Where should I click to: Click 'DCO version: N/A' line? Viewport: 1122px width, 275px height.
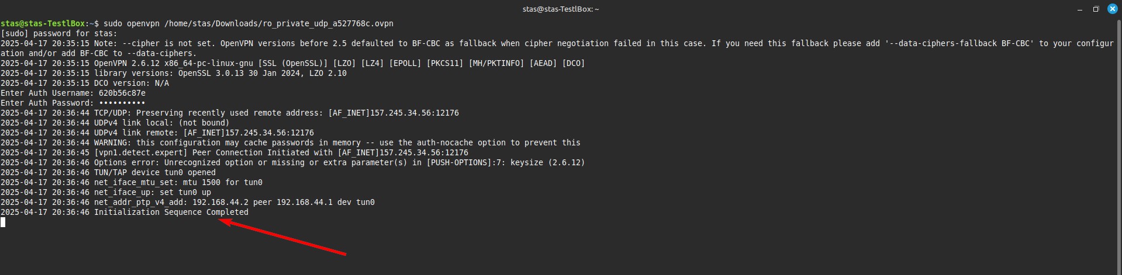[132, 83]
